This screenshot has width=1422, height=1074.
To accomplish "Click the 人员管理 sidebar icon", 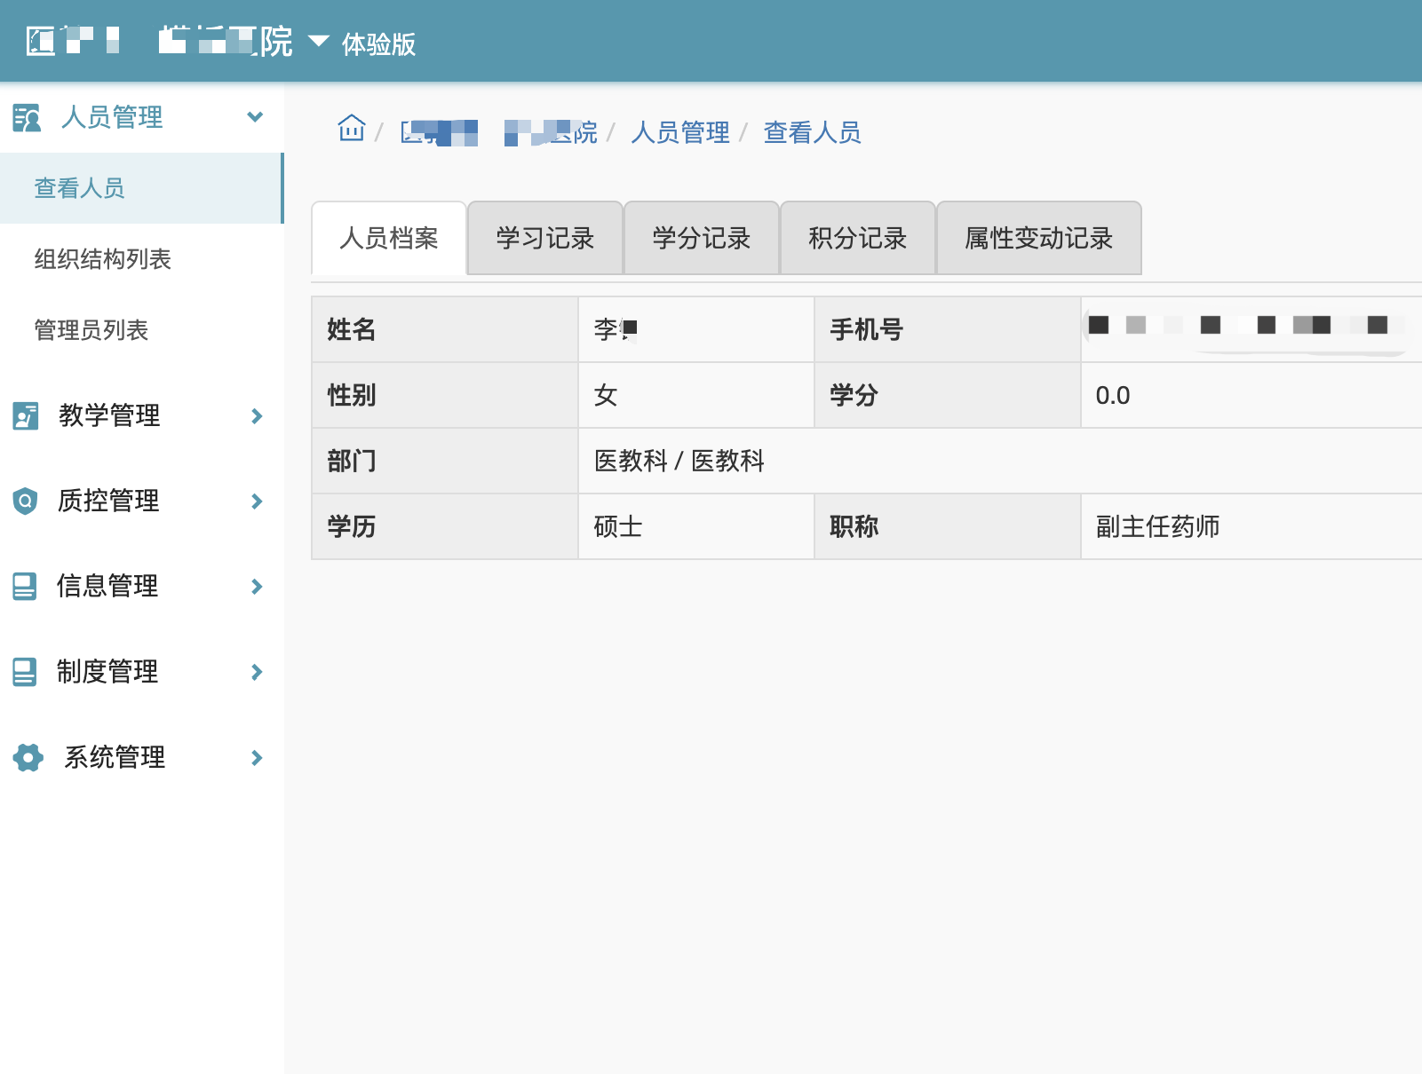I will tap(27, 117).
